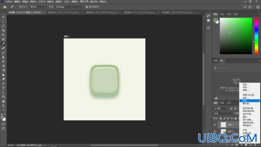
Task: Select the Blur tool
Action: tap(3, 75)
